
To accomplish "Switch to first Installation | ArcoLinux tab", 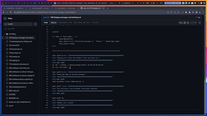I will [x=15, y=8].
